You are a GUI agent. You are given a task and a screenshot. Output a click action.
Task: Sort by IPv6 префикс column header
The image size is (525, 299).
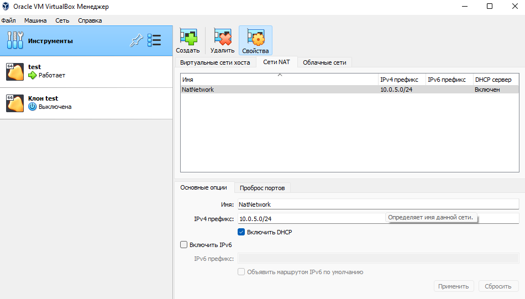click(x=449, y=80)
